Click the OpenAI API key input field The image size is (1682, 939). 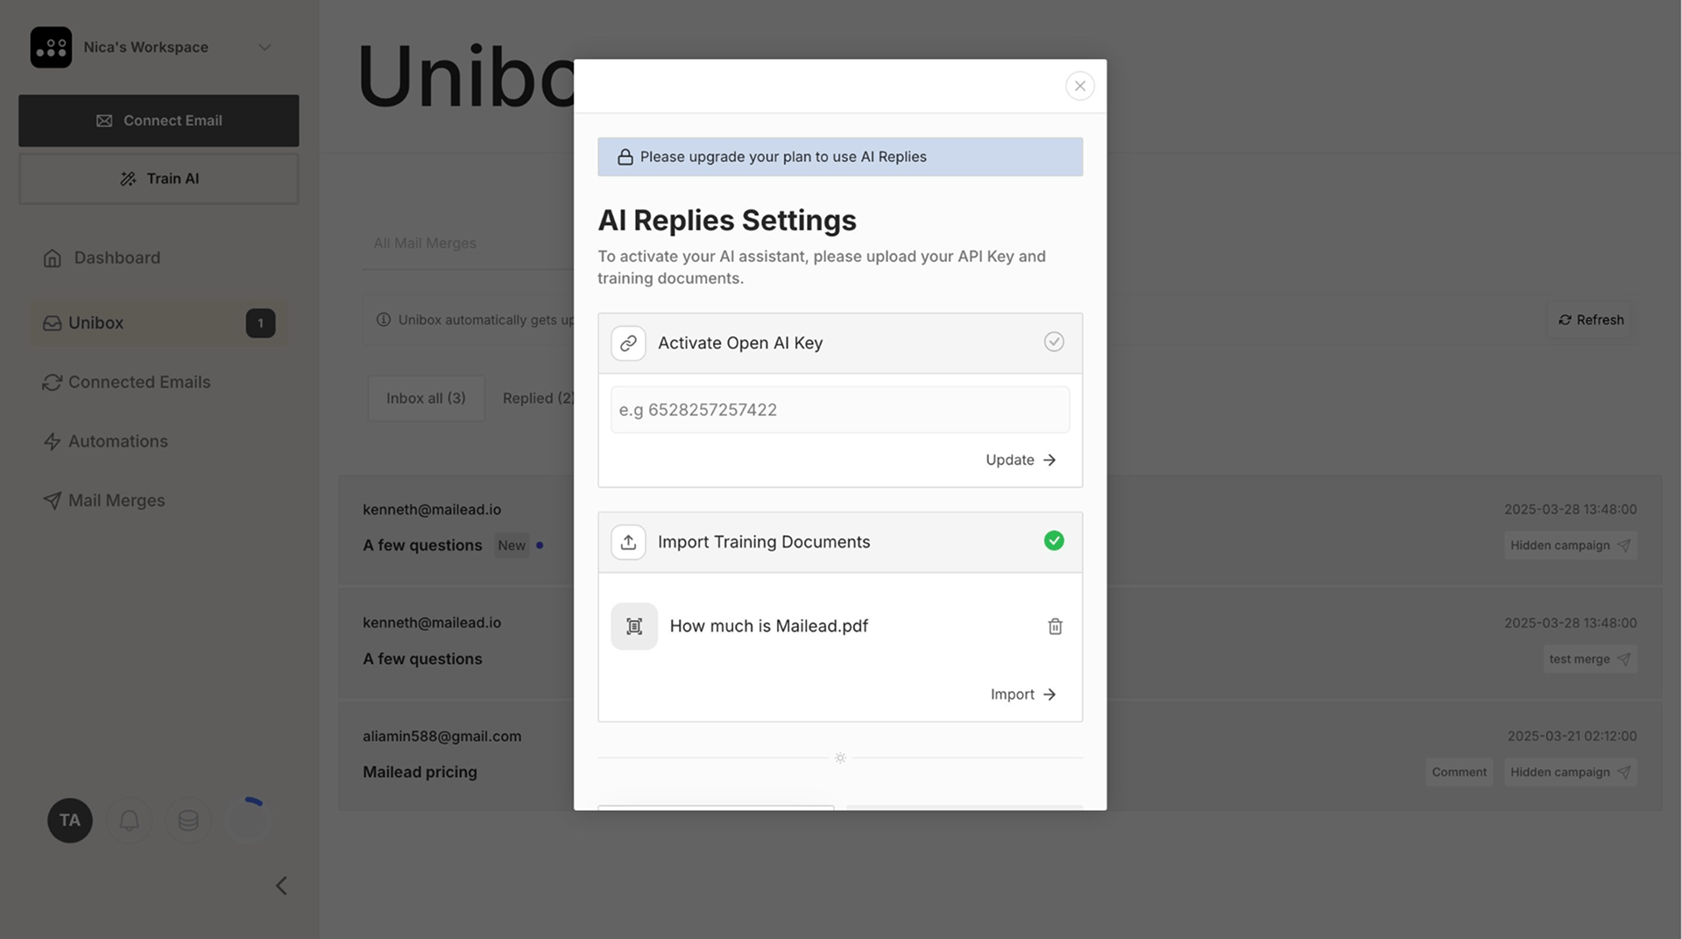coord(839,410)
